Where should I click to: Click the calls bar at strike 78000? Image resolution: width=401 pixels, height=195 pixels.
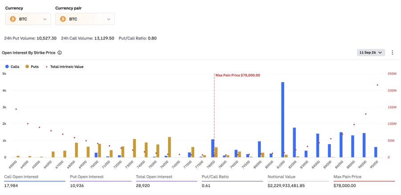click(x=213, y=148)
